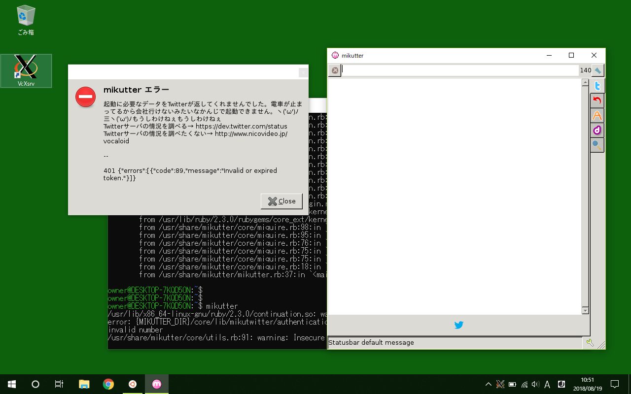Click the VcXsrv X server tray icon
Viewport: 631px width, 394px height.
coord(500,384)
